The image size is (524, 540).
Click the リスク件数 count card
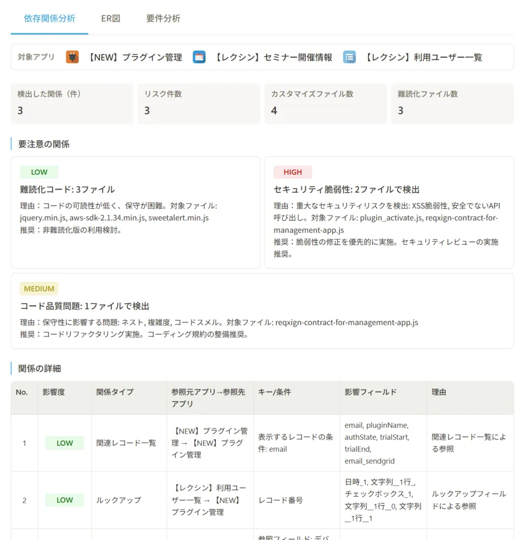(x=198, y=103)
